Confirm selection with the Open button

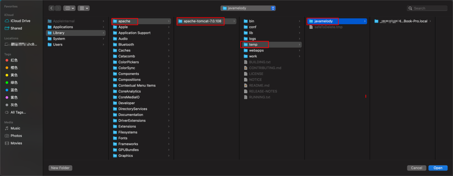coord(438,168)
